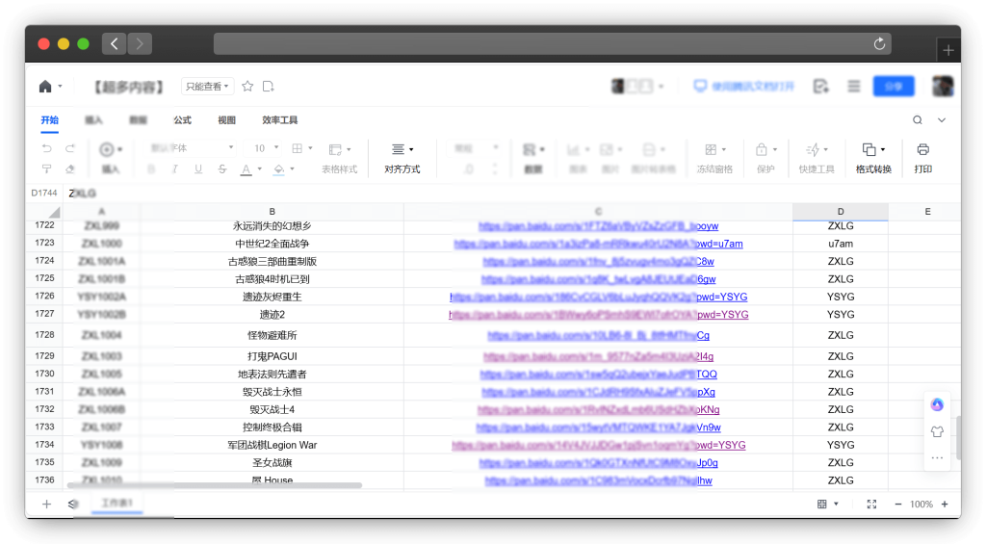
Task: Click the 表格样式 table style icon
Action: pyautogui.click(x=335, y=149)
